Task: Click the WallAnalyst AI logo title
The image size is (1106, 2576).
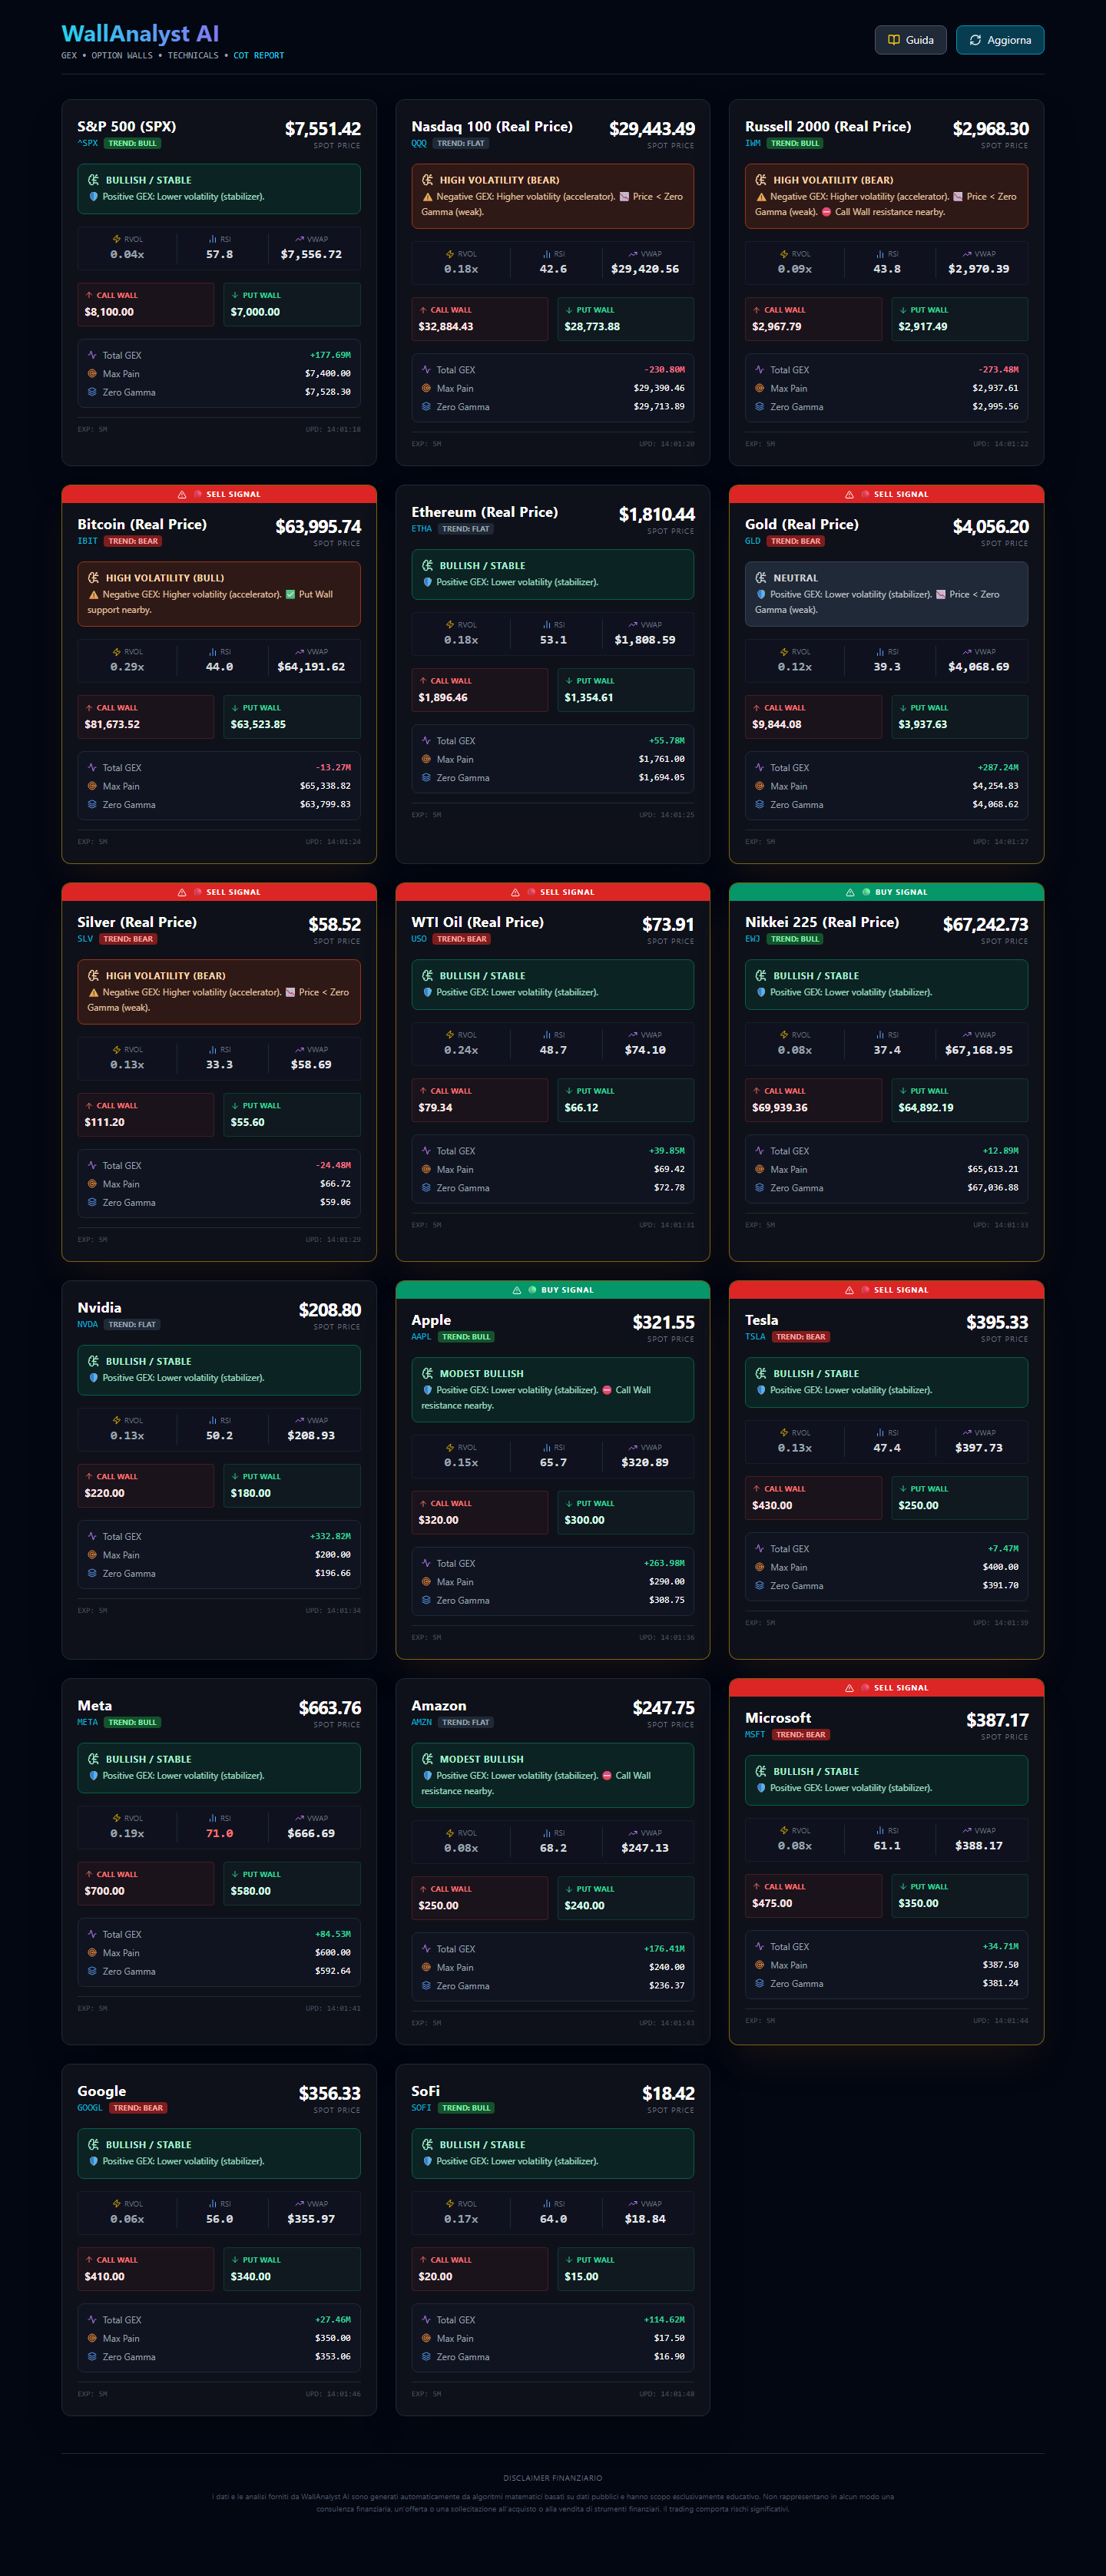Action: [x=140, y=34]
